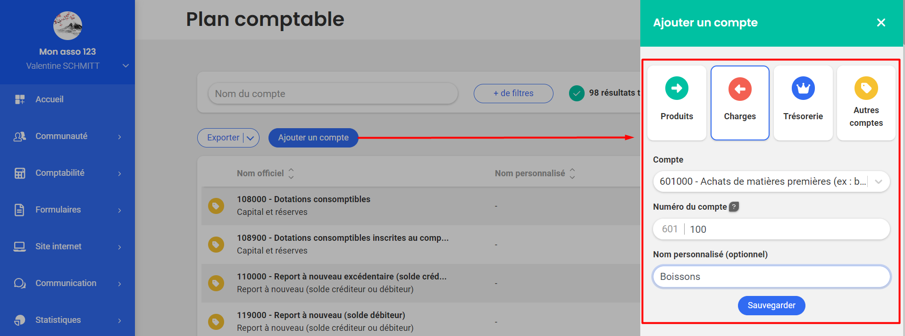Pick the Trésorerie crown icon
This screenshot has width=905, height=336.
tap(803, 88)
